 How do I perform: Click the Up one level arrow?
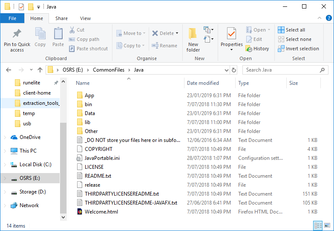click(40, 70)
